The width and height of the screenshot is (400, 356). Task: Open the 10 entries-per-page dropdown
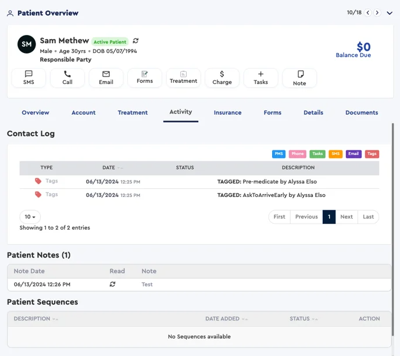[30, 217]
